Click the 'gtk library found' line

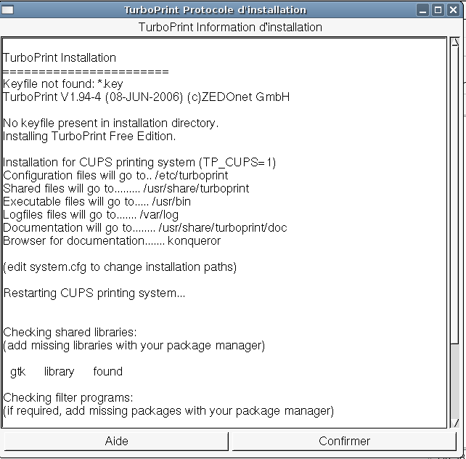click(66, 372)
